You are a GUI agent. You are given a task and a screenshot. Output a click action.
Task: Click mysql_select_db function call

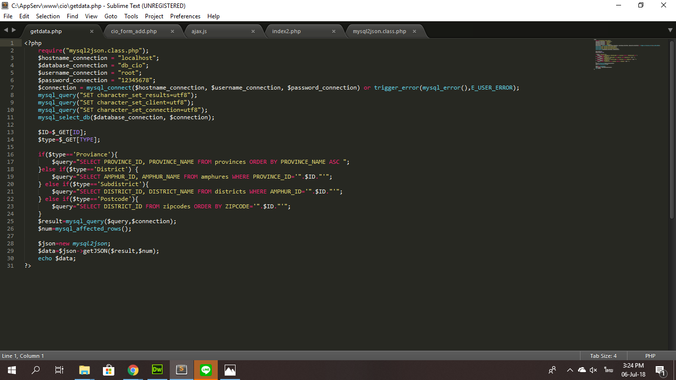tap(126, 117)
